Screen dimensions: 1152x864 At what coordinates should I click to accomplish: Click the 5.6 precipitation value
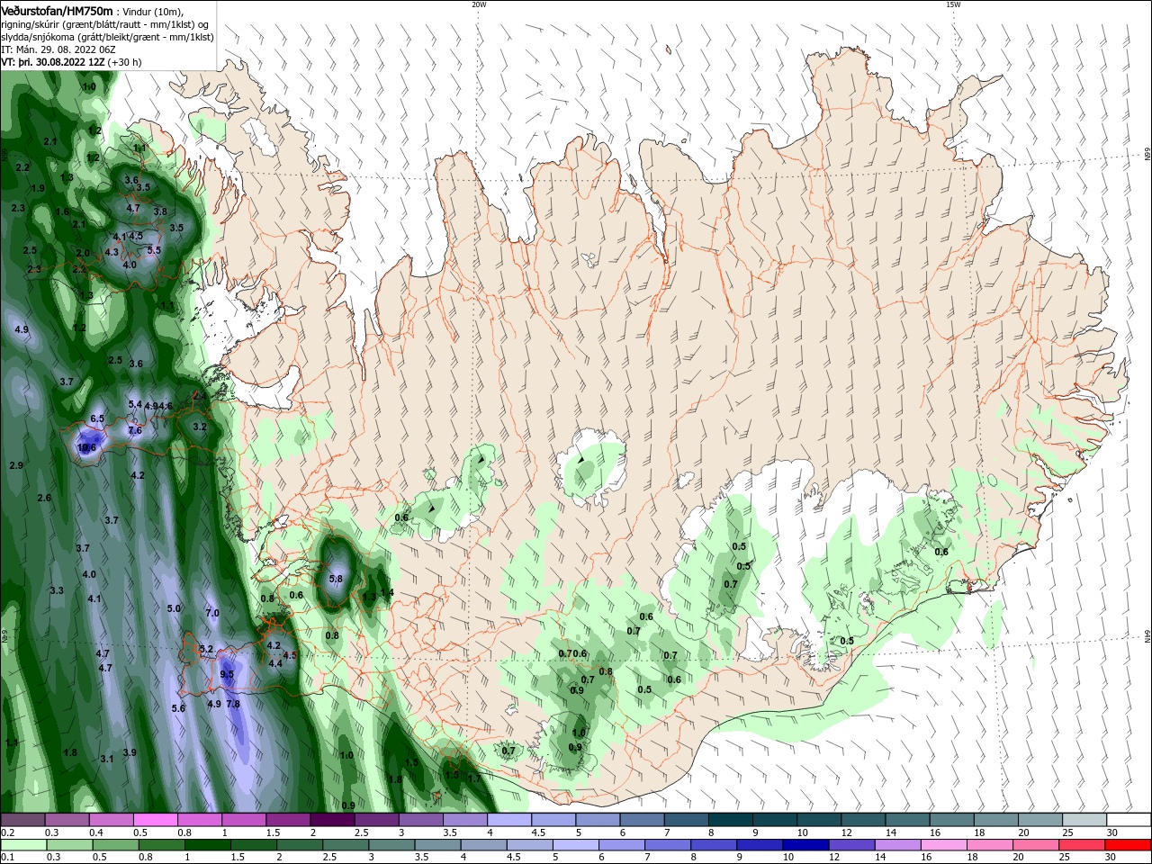click(178, 708)
